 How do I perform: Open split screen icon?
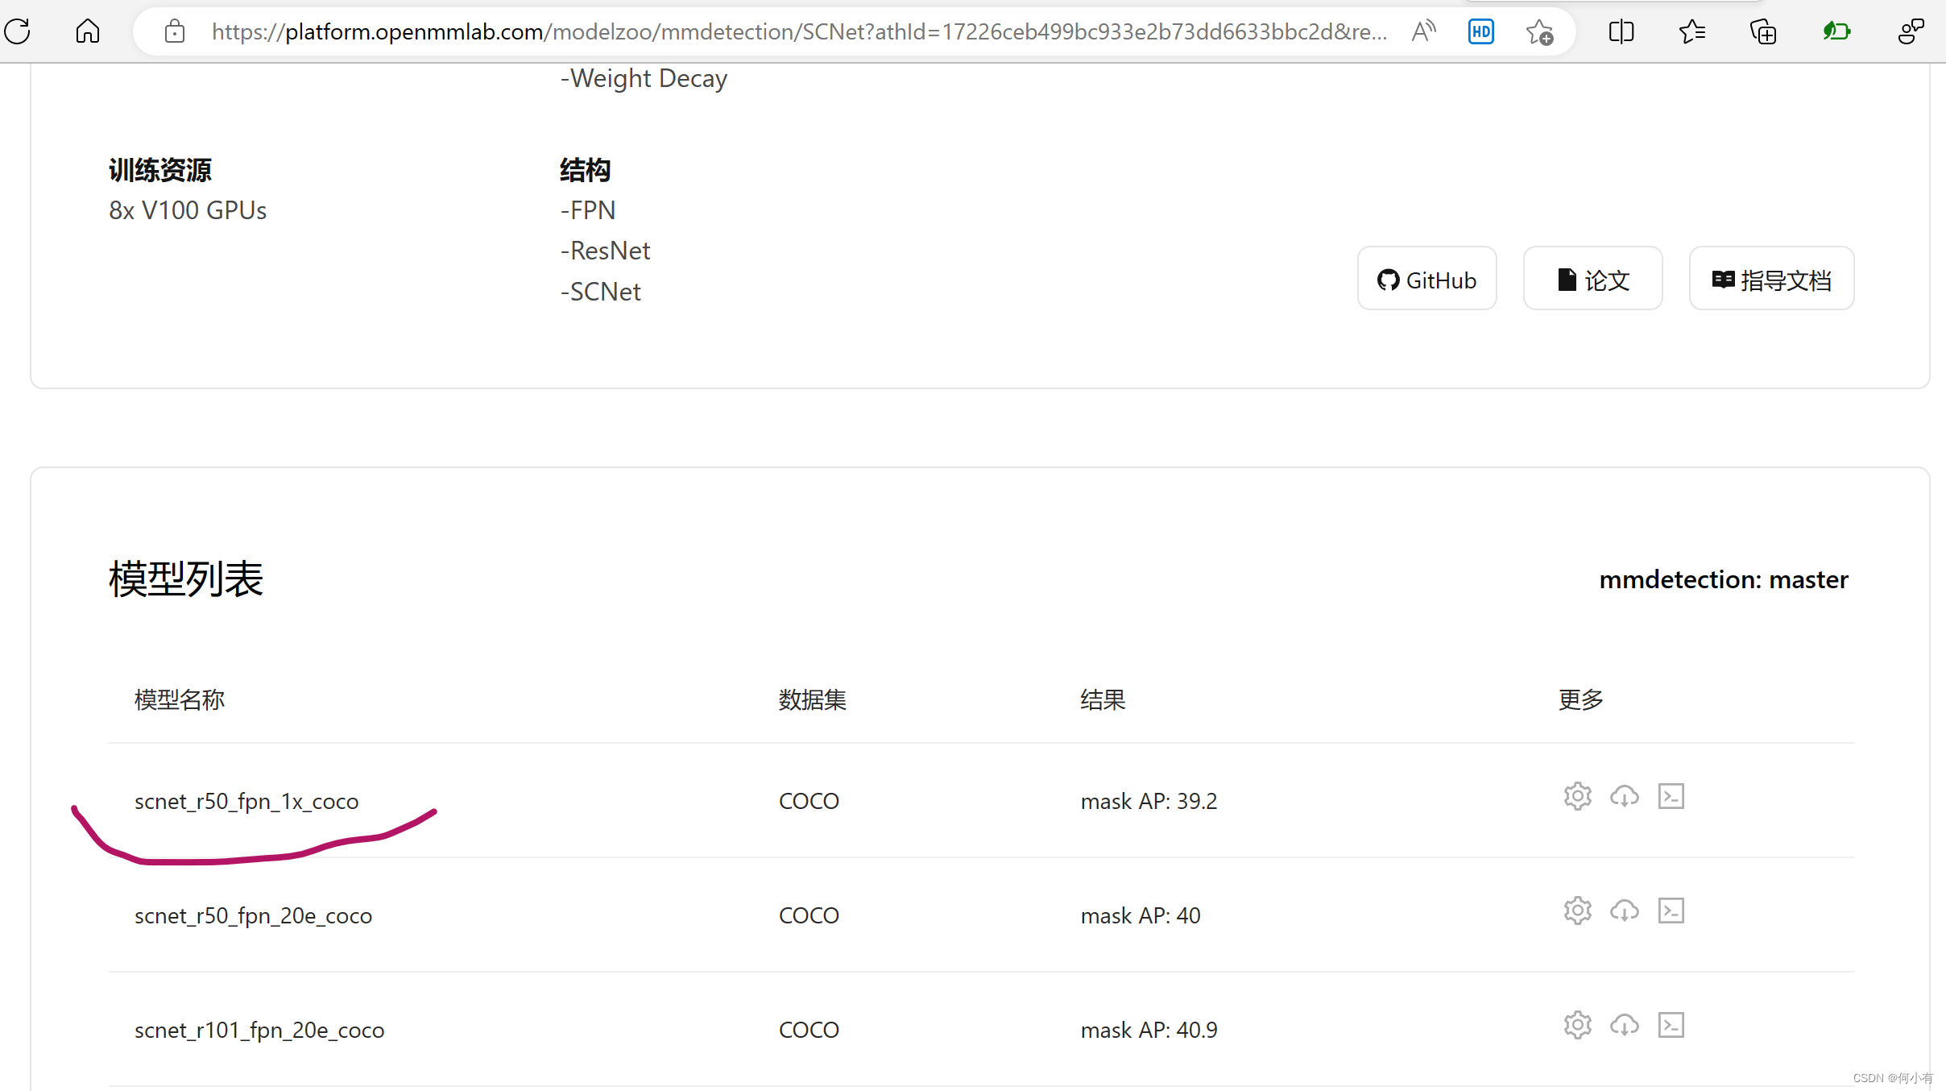point(1621,31)
